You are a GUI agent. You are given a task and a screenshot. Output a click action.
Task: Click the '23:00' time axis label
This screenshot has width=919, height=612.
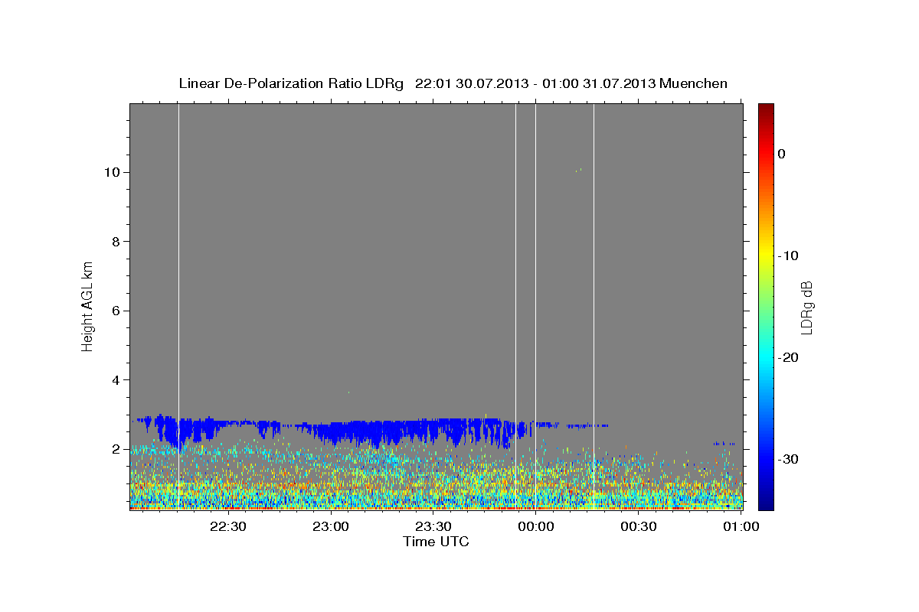click(331, 527)
